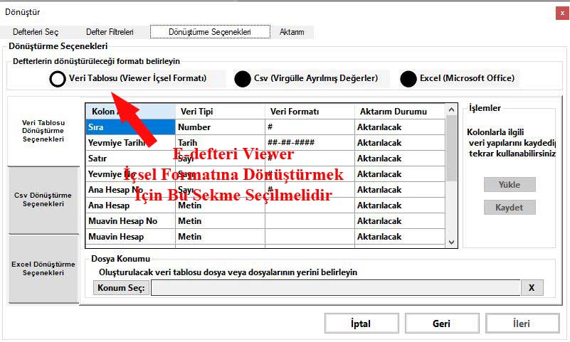The image size is (570, 342).
Task: Click the Geri button
Action: pos(441,324)
